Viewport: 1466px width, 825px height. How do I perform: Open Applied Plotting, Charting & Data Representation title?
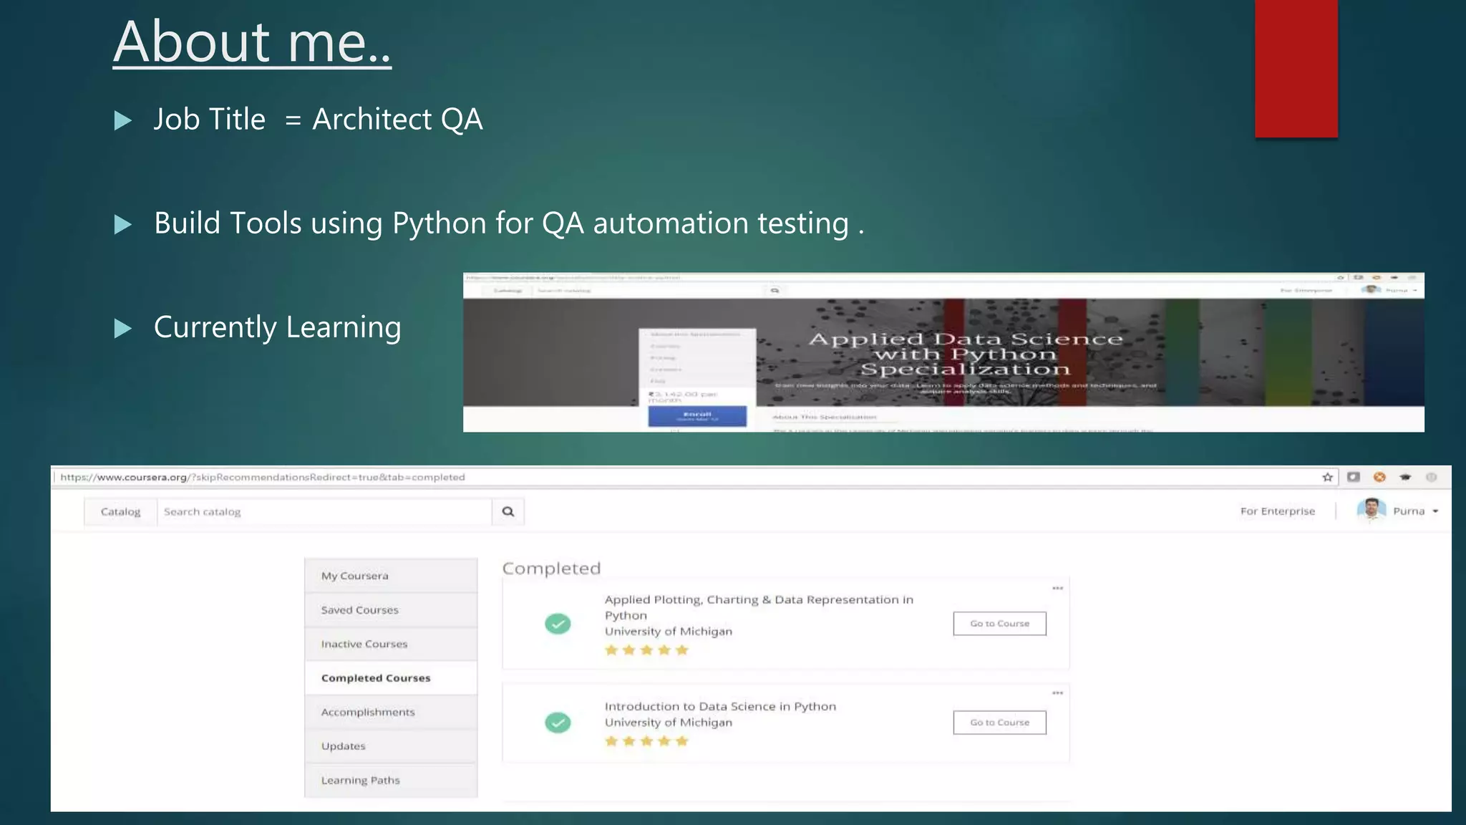[x=759, y=607]
